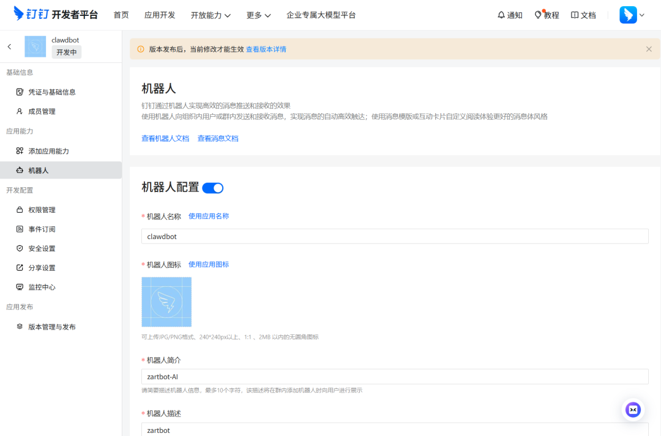Screen dimensions: 661x436
Task: Click 使用应用名称 to reuse app name
Action: (x=209, y=216)
